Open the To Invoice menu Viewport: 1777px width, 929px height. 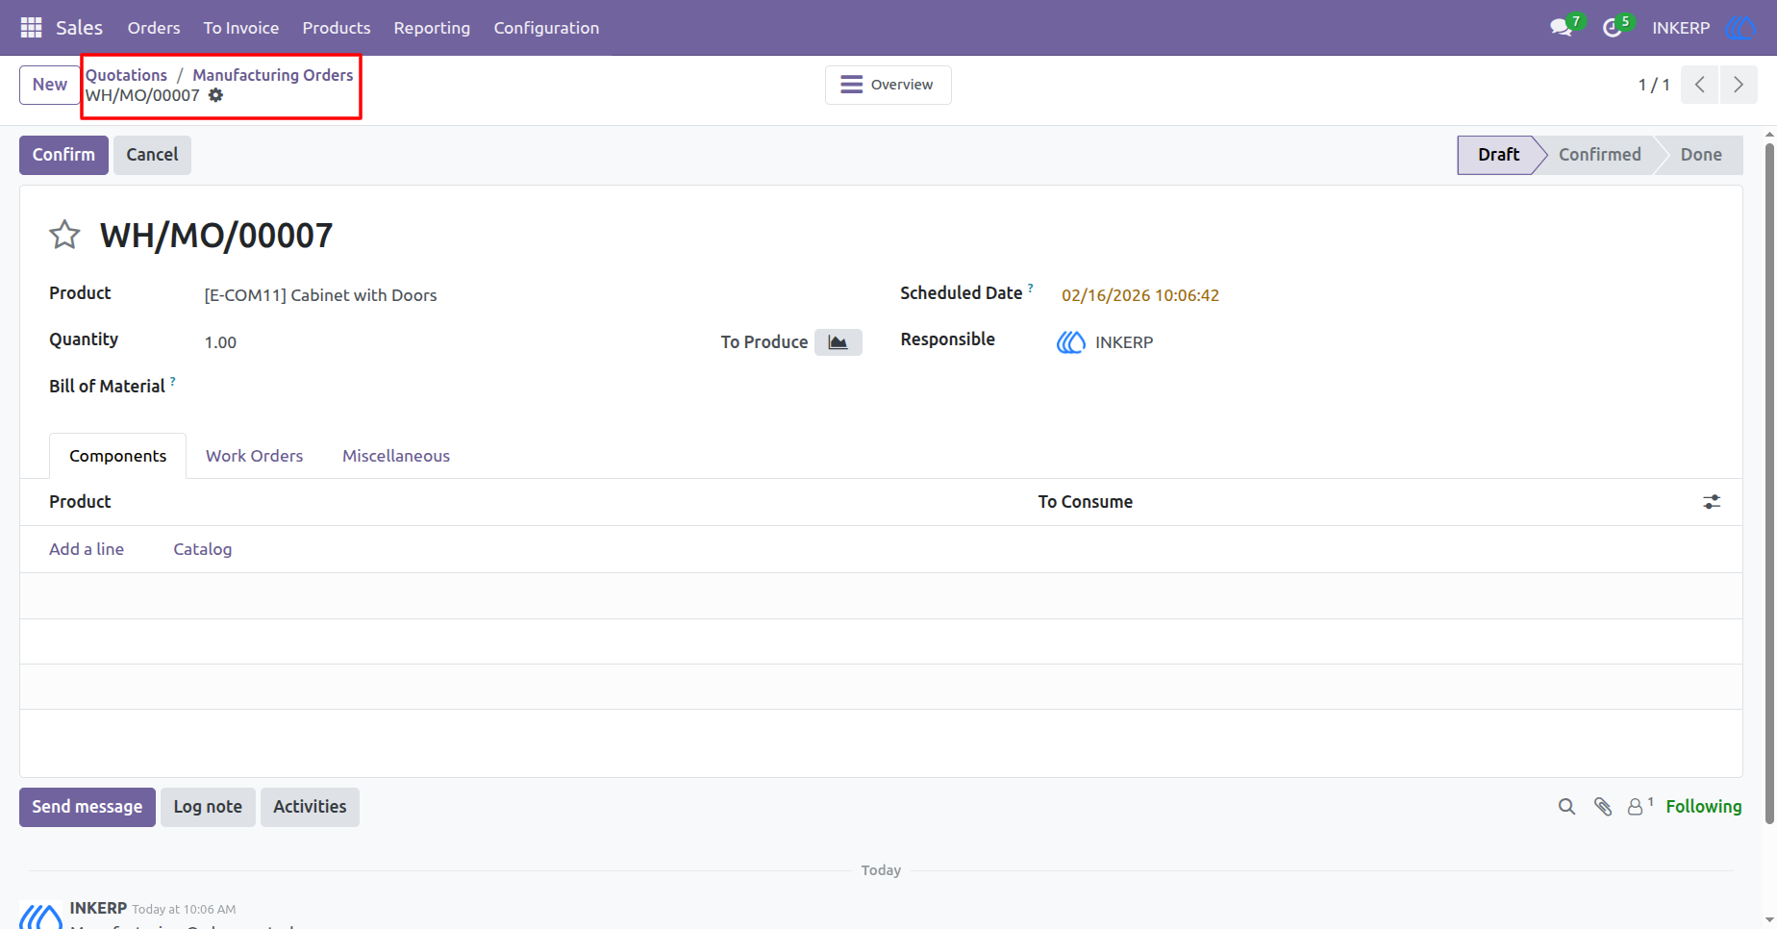(x=241, y=28)
